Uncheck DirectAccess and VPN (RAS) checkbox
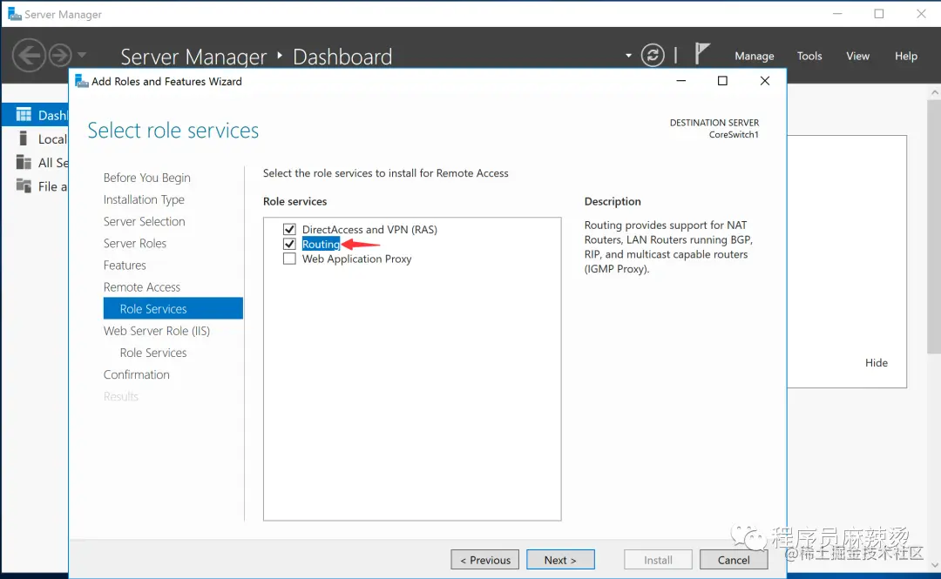941x579 pixels. 289,229
